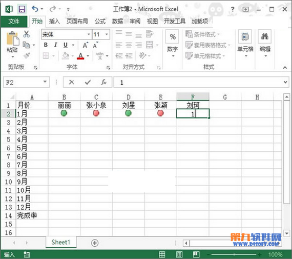Collapse the ribbon with the chevron

pos(285,68)
